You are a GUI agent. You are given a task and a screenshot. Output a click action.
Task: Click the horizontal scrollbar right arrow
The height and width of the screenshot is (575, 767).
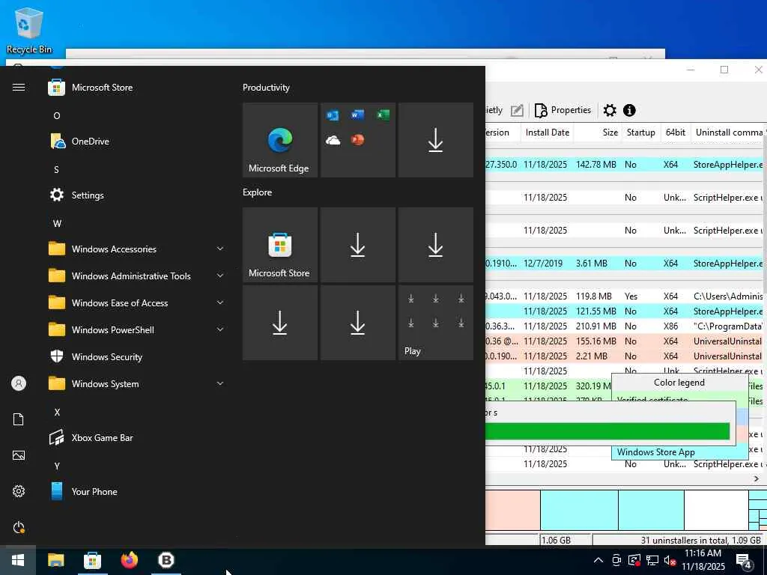coord(757,478)
